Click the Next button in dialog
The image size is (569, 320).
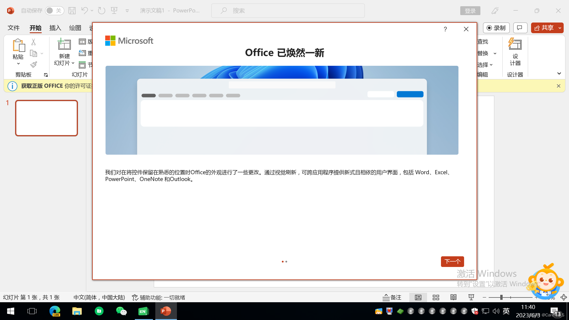coord(452,261)
